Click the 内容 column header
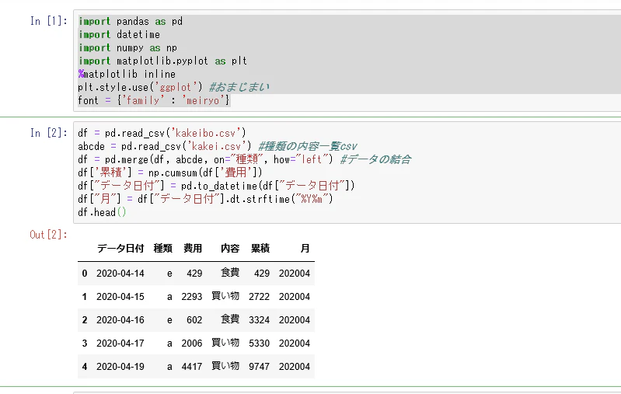This screenshot has height=394, width=621. 230,248
